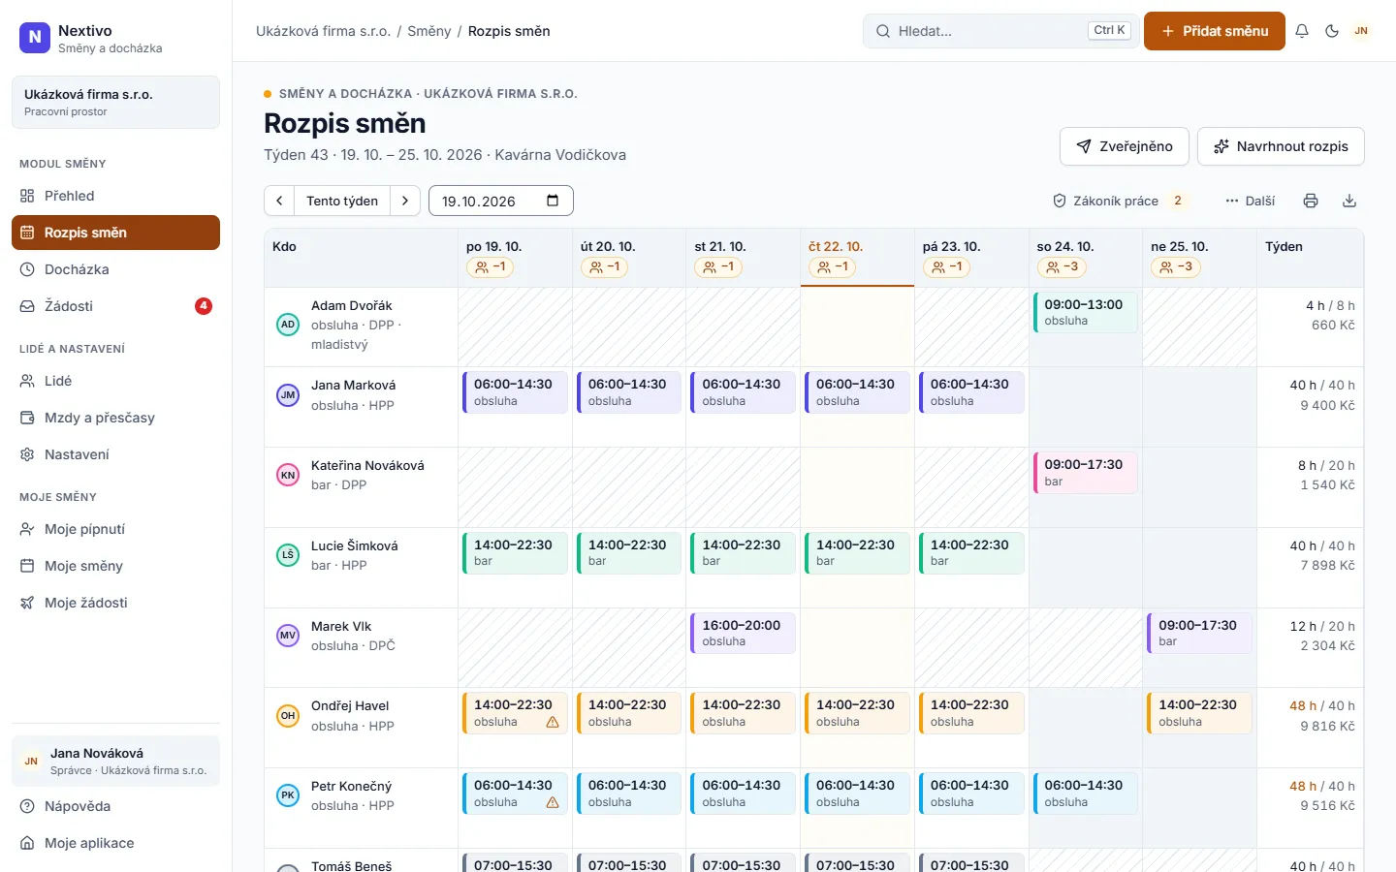The width and height of the screenshot is (1396, 872).
Task: Open Přehled in the sidebar
Action: pos(115,196)
